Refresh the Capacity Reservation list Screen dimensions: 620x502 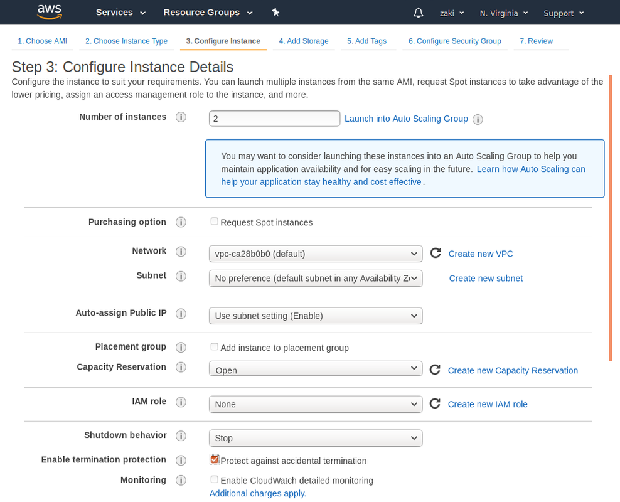[435, 370]
